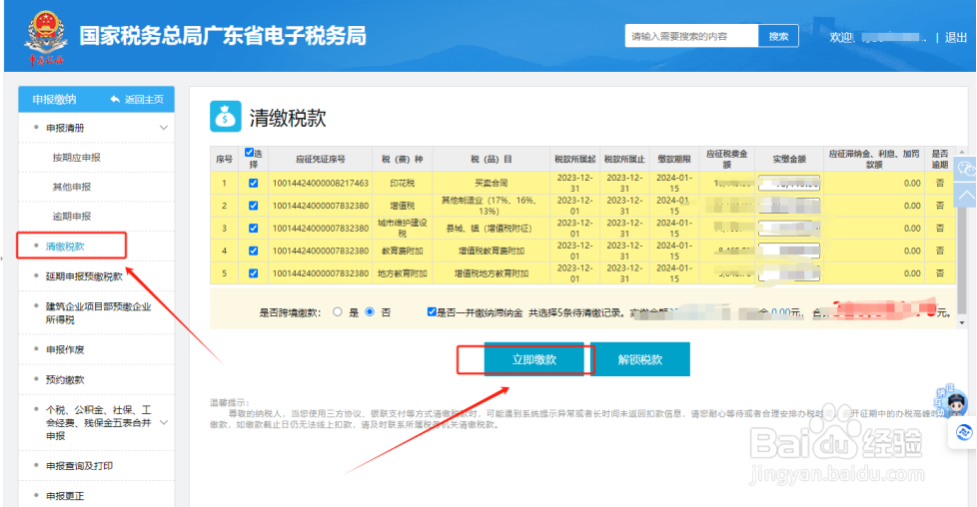Toggle the select-all checkbox in header

(249, 153)
